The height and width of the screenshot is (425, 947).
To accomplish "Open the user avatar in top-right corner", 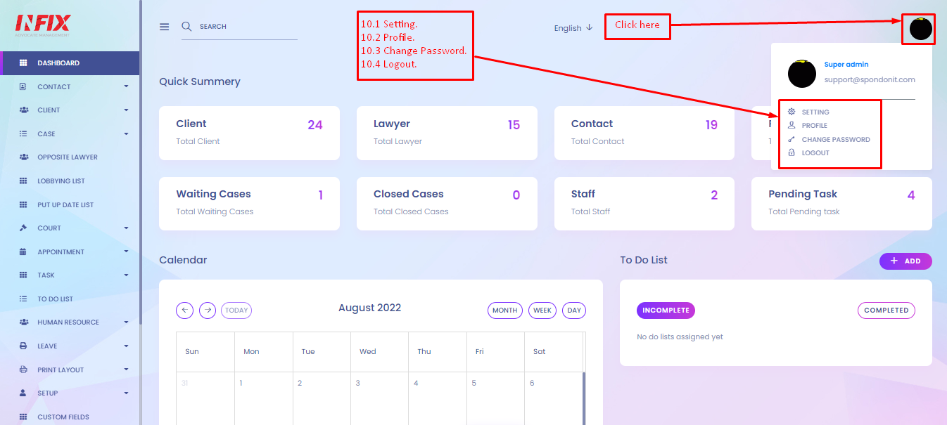I will pos(920,29).
